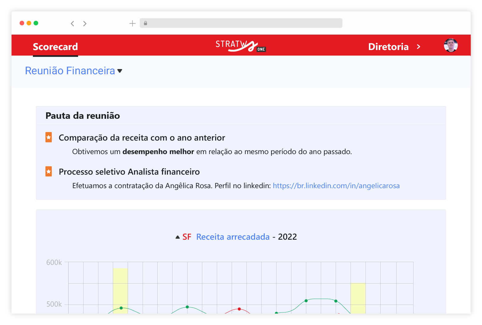
Task: Click the 500k axis label
Action: coord(54,304)
